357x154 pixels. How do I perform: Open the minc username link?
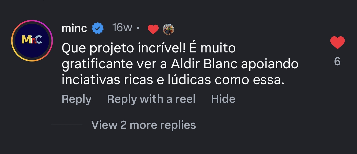(x=74, y=28)
